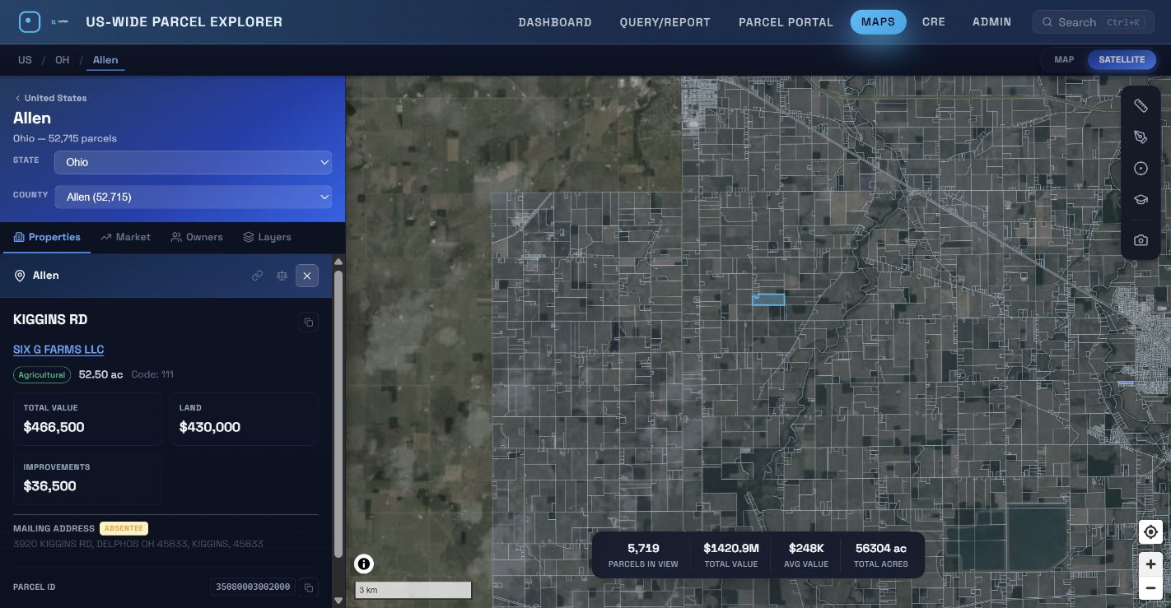Choose the circle radius tool
Screen dimensions: 1171x608
click(x=1141, y=169)
